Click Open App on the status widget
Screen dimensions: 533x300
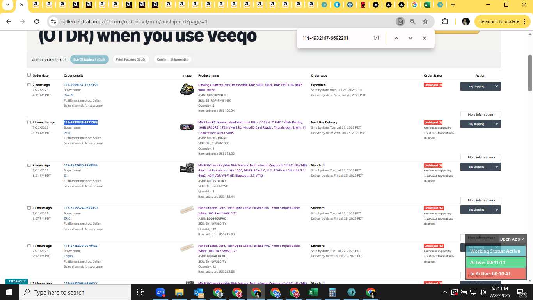point(512,239)
